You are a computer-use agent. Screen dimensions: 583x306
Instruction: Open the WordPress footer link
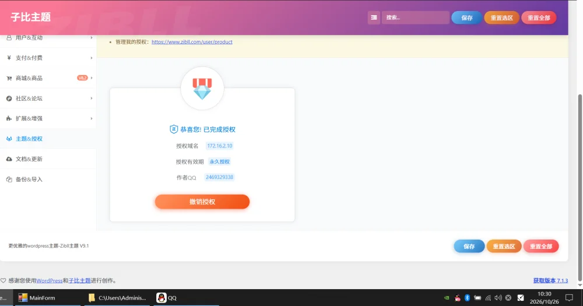coord(49,281)
